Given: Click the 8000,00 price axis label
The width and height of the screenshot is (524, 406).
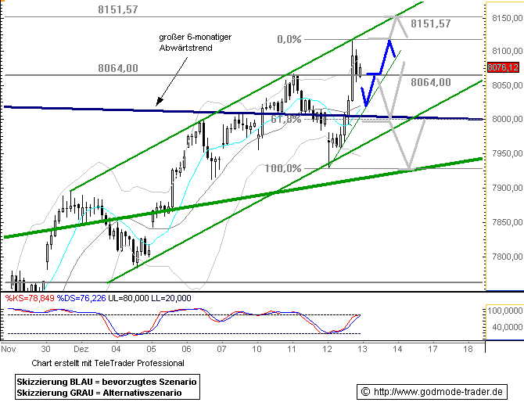Looking at the screenshot, I should pos(508,119).
